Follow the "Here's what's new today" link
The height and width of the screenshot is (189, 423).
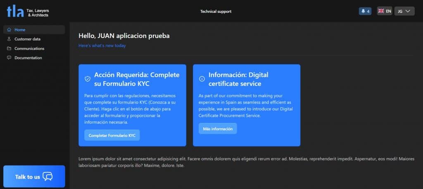coord(102,46)
